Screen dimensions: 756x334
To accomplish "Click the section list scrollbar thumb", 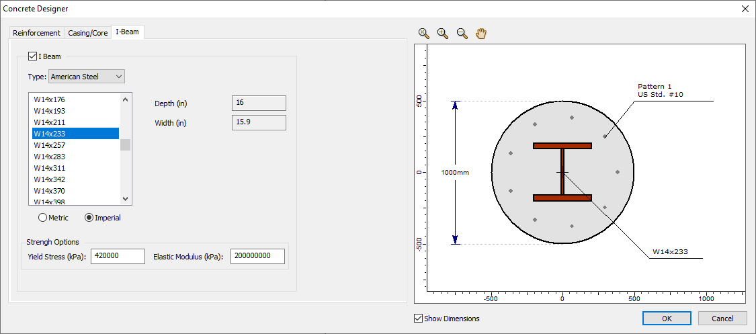I will (x=126, y=144).
